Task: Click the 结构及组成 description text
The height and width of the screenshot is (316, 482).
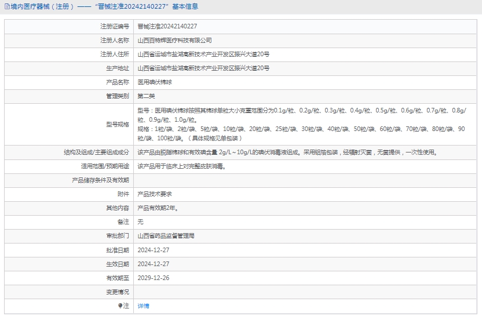Action: pos(287,152)
